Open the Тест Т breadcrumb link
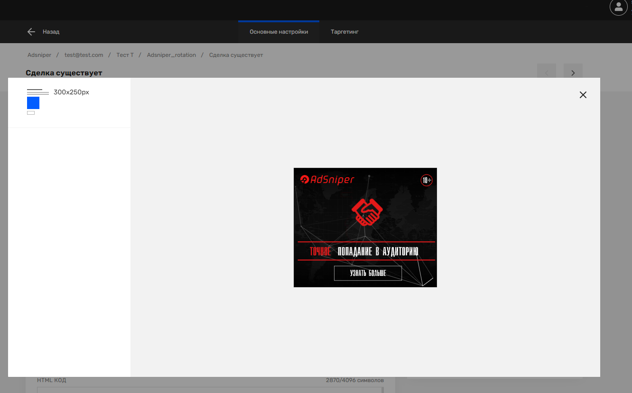The image size is (632, 393). [125, 55]
